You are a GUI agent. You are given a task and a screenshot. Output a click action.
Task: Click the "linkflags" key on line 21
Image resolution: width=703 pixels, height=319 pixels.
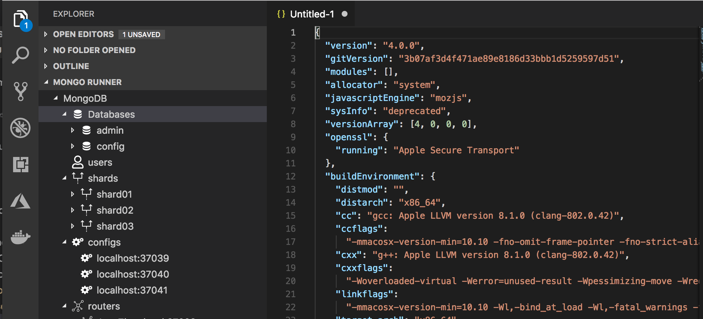(x=364, y=294)
